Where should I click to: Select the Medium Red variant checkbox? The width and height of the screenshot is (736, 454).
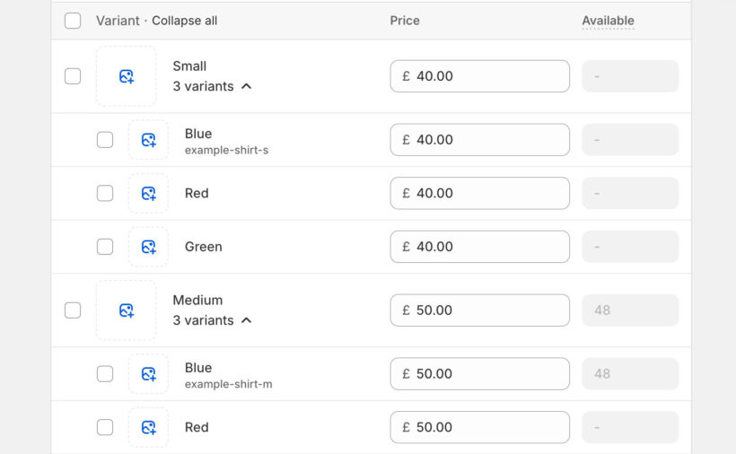coord(105,427)
